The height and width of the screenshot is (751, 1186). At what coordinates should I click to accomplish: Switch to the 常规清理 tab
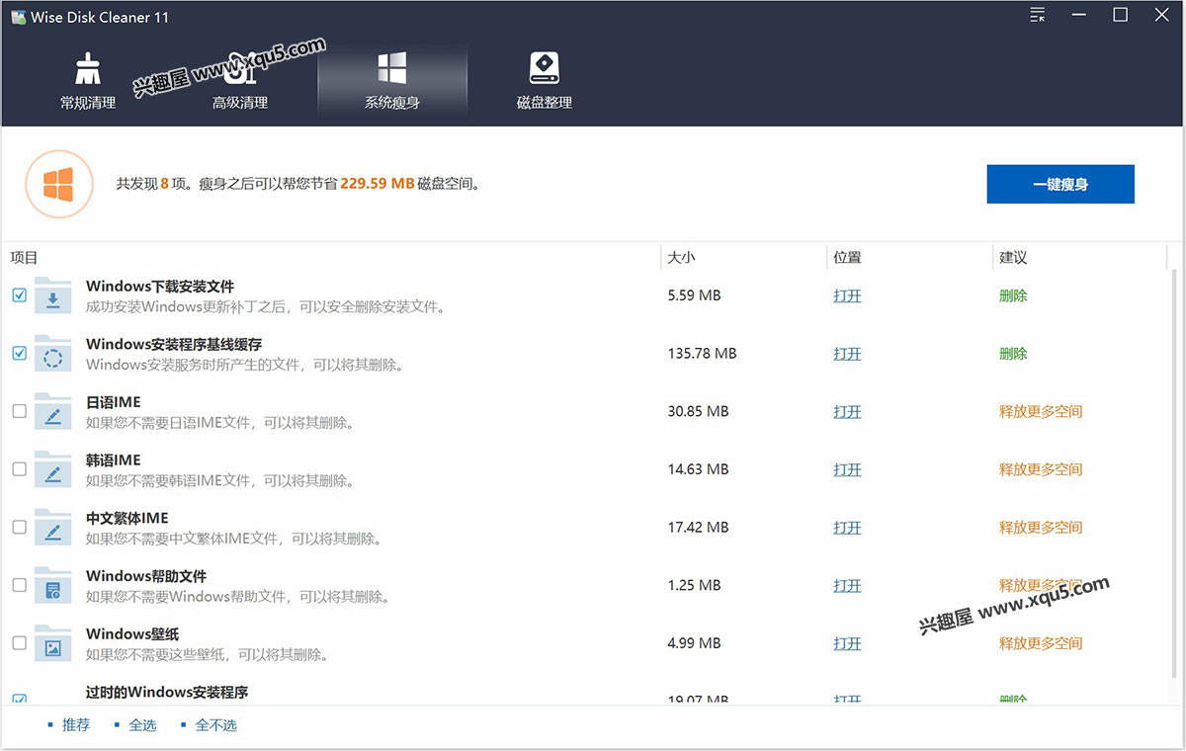point(88,81)
